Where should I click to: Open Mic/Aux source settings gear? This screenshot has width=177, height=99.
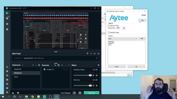click(97, 86)
